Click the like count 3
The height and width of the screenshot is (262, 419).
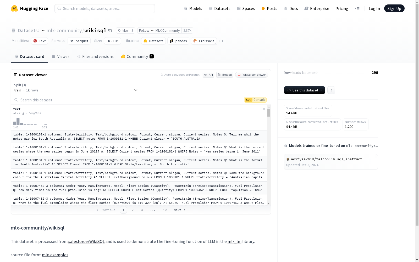[x=132, y=30]
